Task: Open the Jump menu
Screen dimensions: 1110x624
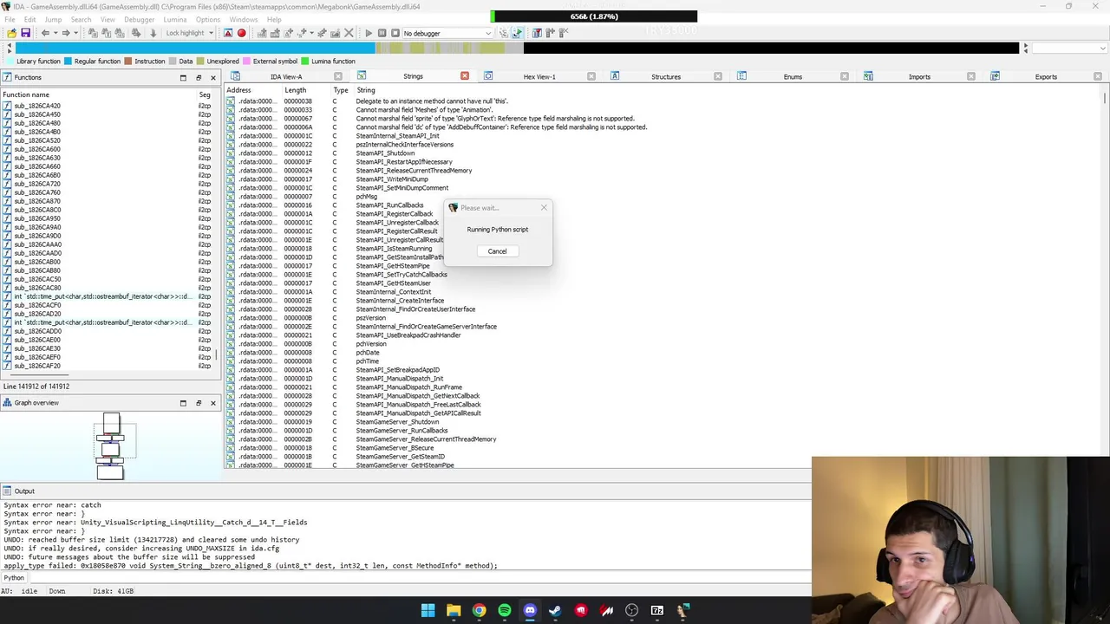Action: point(53,19)
